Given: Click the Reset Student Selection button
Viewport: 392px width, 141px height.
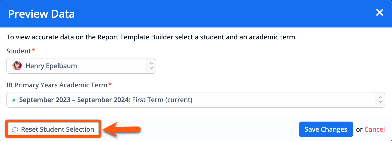Looking at the screenshot, I should [x=53, y=129].
